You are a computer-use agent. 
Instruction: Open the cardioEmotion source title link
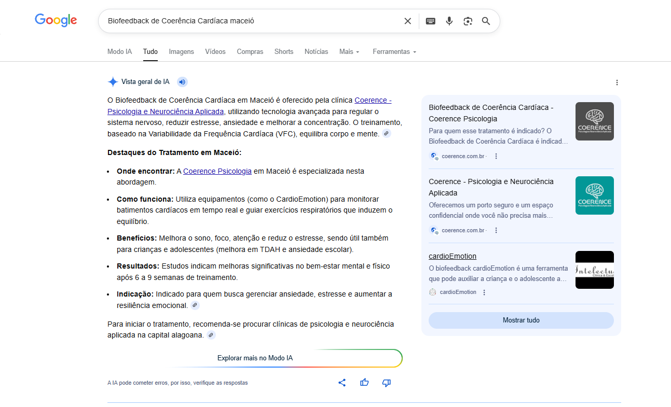(453, 256)
